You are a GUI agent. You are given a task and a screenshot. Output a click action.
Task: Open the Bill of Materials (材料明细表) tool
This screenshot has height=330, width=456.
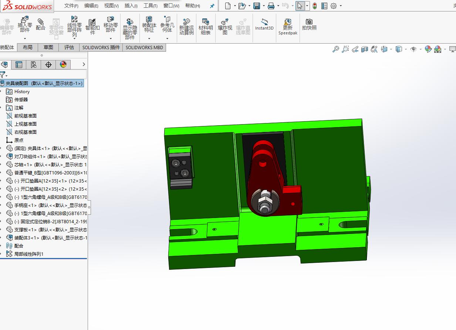click(x=206, y=26)
